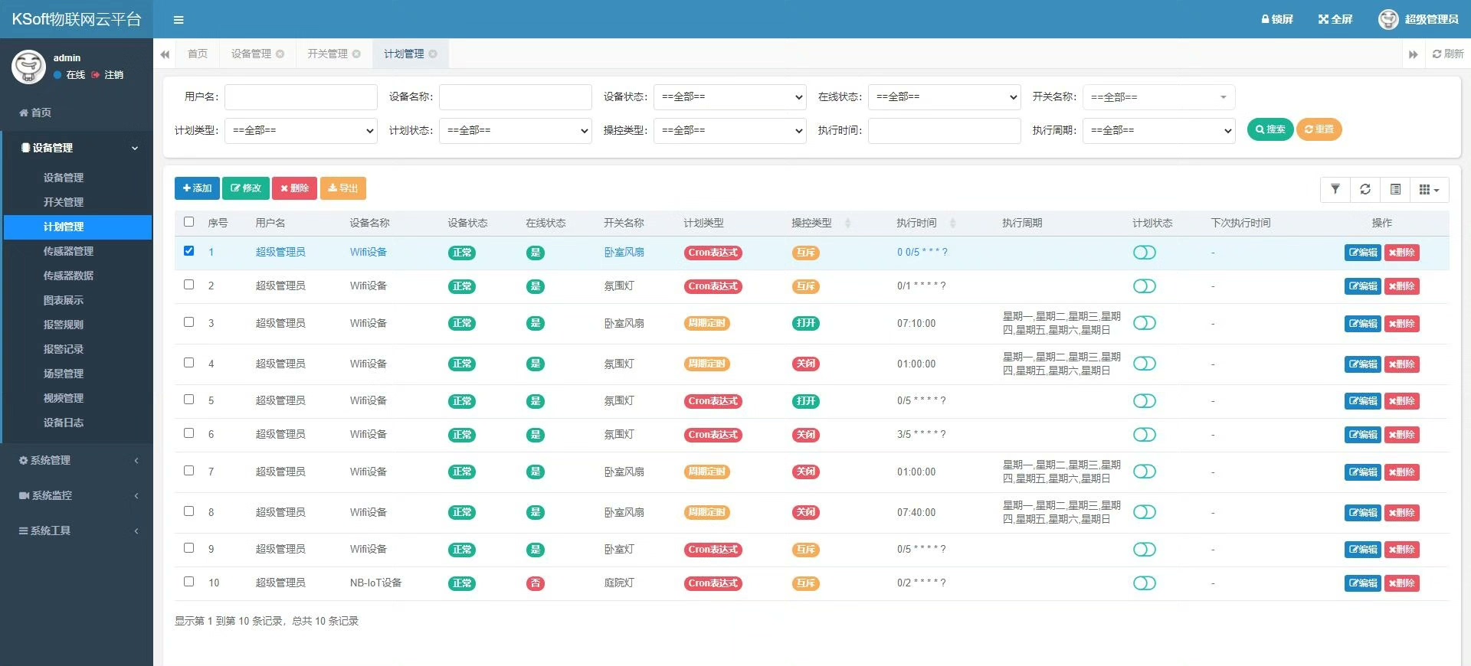Toggle plan status switch for row 1
Screen dimensions: 1471x666
click(1145, 253)
